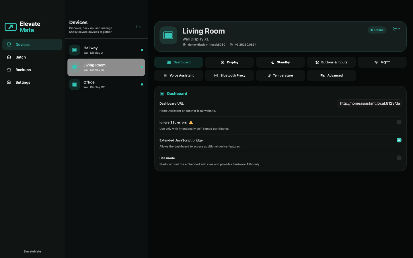The width and height of the screenshot is (413, 258).
Task: Enable the Ignore SSL errors checkbox
Action: [399, 122]
